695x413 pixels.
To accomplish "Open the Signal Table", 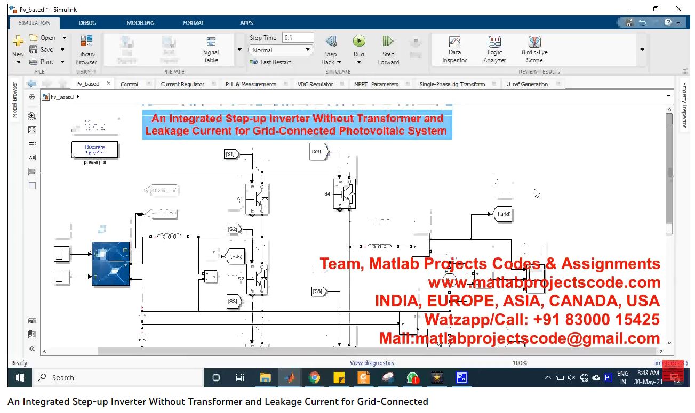I will point(211,50).
